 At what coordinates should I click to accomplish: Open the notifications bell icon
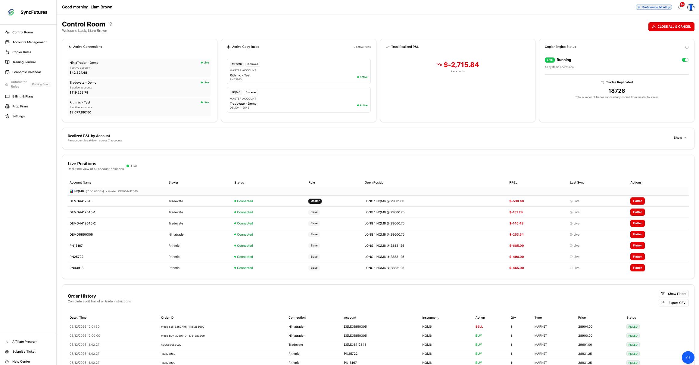coord(680,7)
